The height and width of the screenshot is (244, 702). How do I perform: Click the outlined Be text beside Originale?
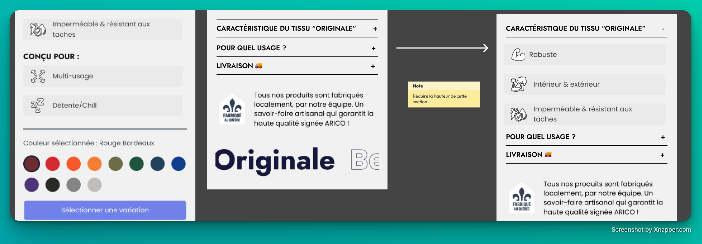click(x=365, y=160)
